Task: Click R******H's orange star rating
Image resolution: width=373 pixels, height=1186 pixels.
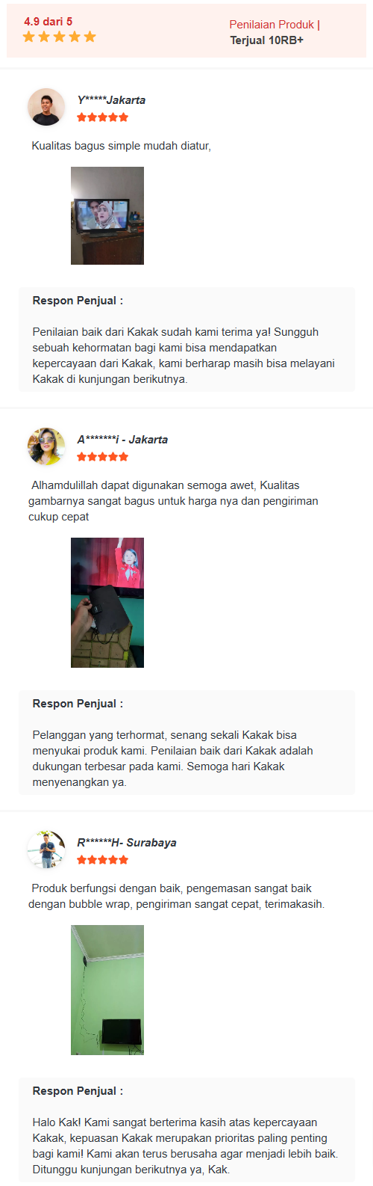Action: pos(103,860)
